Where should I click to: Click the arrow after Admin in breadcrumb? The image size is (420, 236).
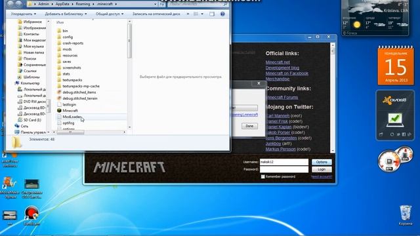pos(52,4)
